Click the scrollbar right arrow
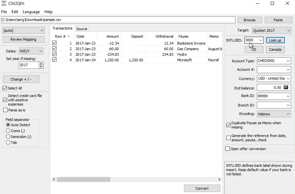 pos(219,179)
